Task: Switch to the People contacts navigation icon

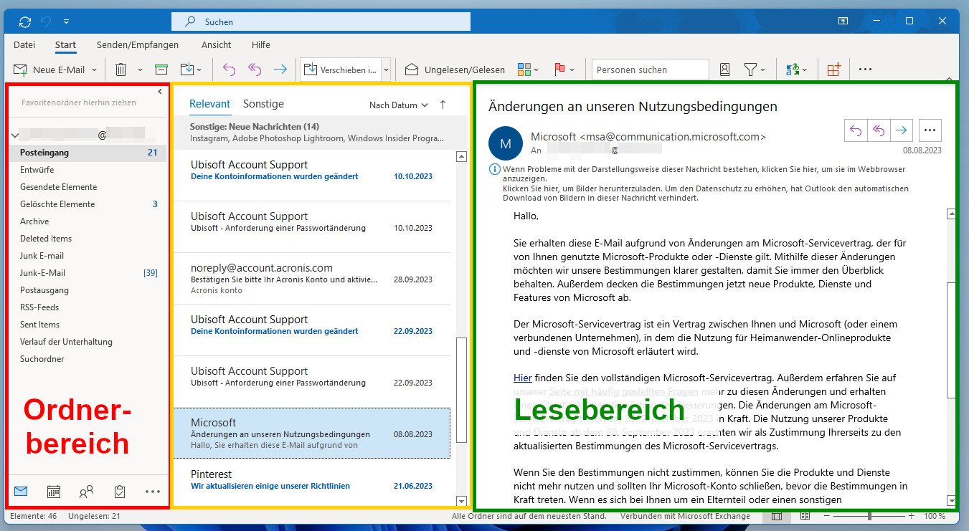Action: [x=87, y=492]
